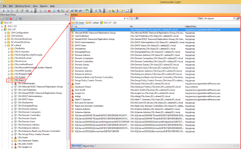241x149 pixels.
Task: Switch to the Report View tab
Action: 88,146
